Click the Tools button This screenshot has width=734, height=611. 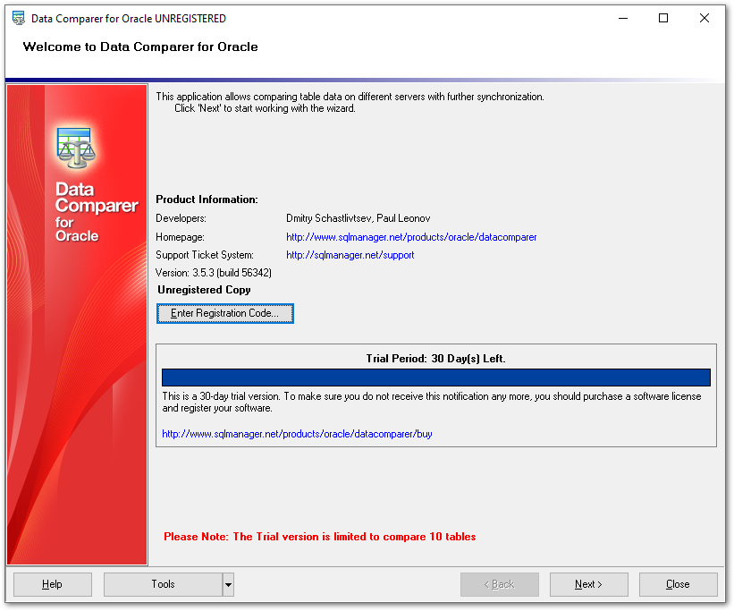tap(163, 584)
